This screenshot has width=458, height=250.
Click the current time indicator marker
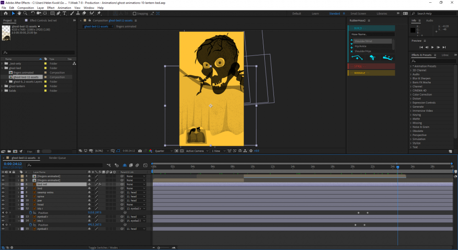[x=398, y=167]
